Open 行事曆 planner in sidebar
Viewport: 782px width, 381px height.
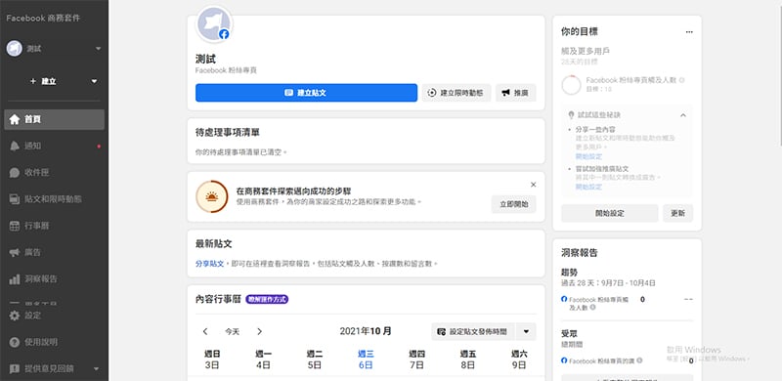[54, 226]
